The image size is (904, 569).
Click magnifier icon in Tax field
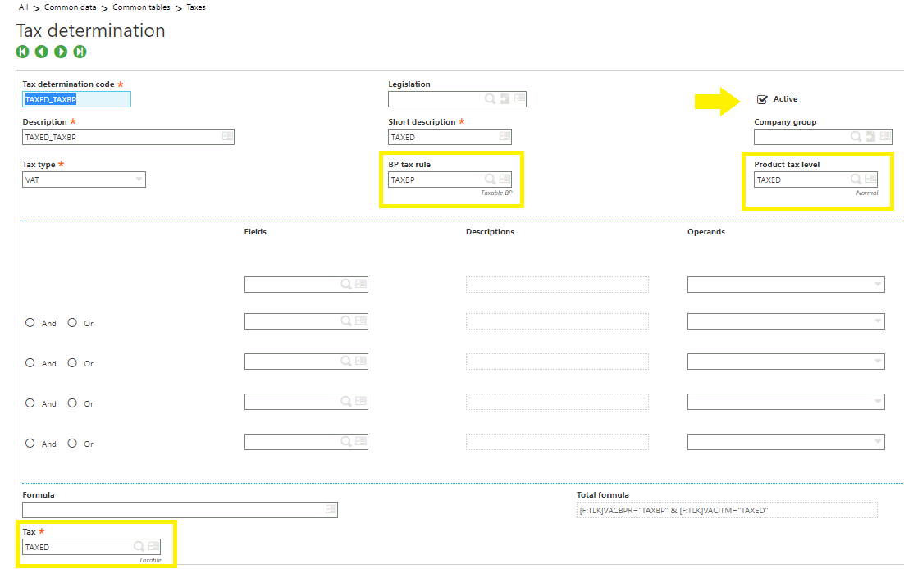click(x=139, y=547)
